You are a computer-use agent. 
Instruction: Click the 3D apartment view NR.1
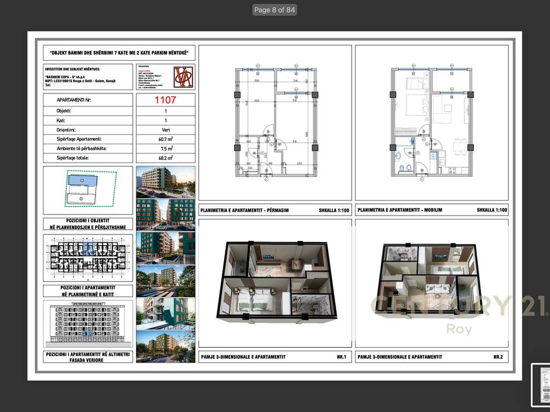276,283
